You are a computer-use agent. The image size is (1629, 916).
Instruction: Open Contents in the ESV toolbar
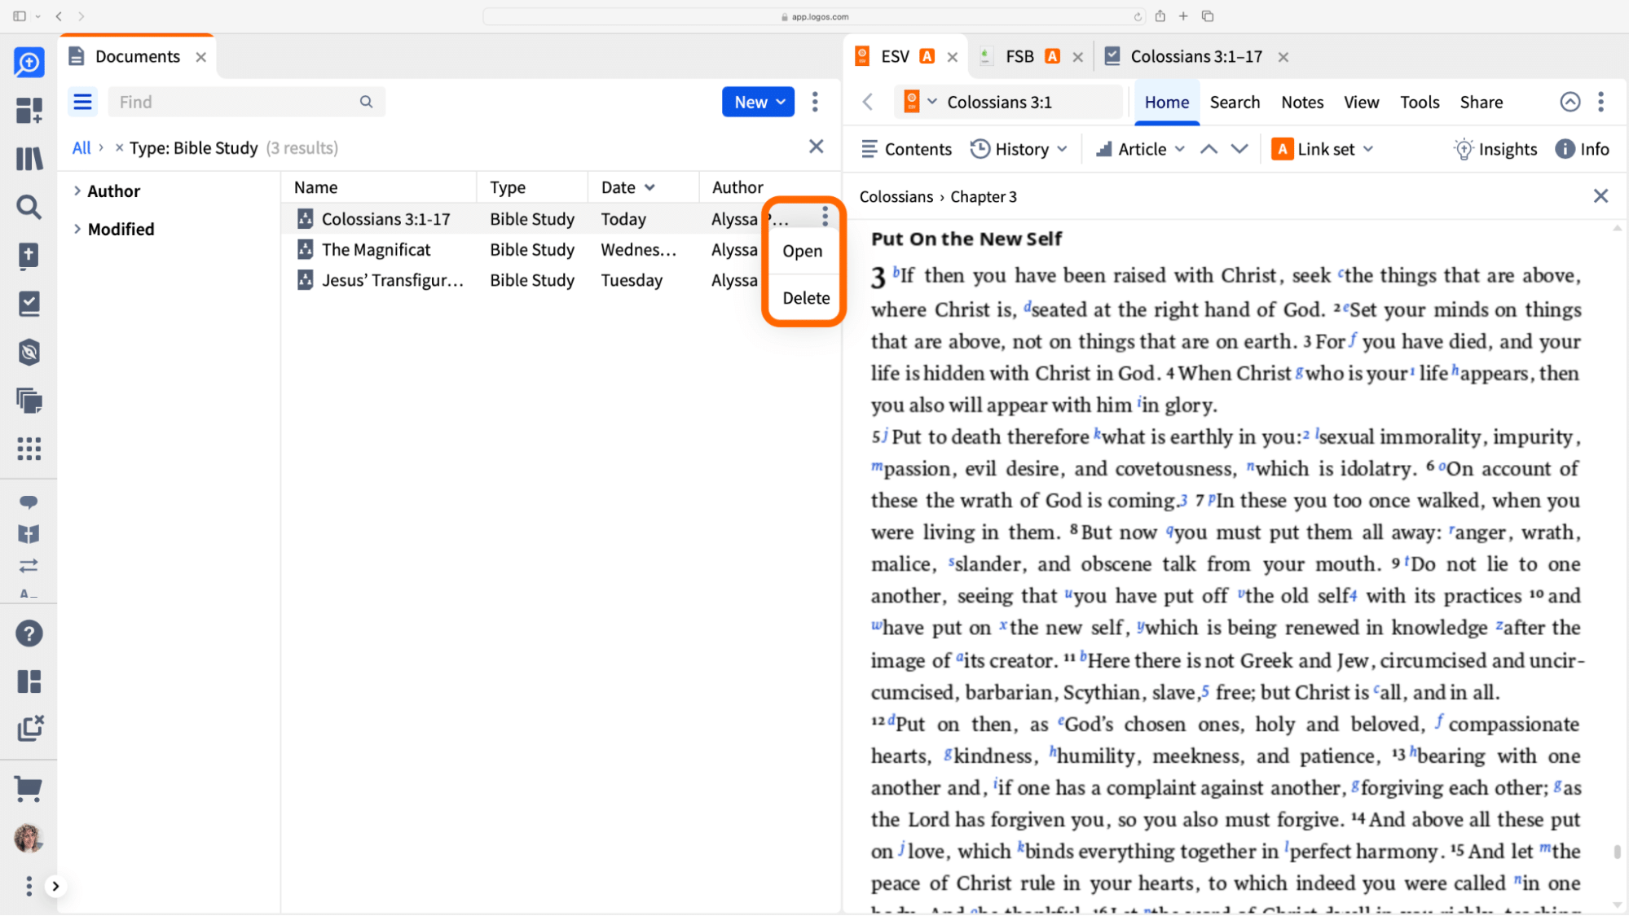click(906, 149)
